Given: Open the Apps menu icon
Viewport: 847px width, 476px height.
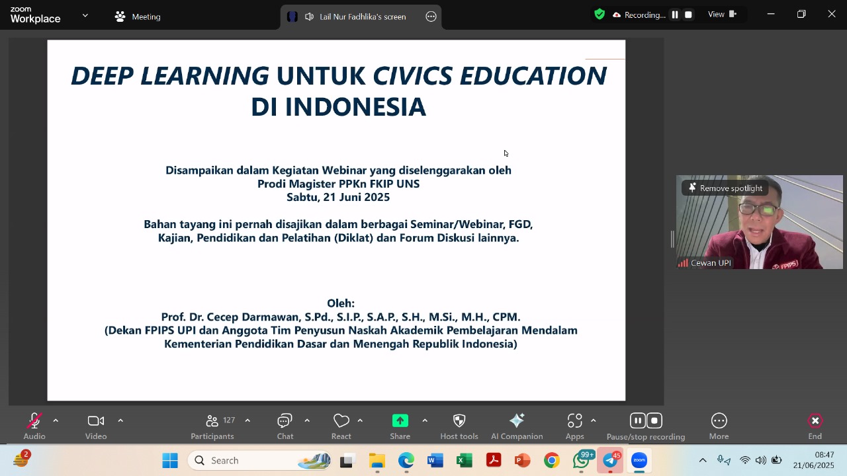Looking at the screenshot, I should (x=574, y=426).
